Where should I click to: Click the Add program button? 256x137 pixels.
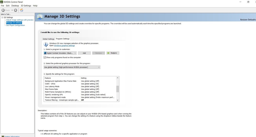click(x=84, y=53)
